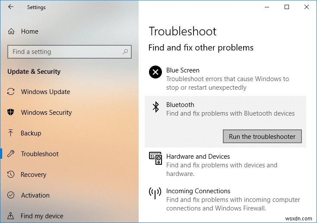Click the Blue Screen X icon

[x=155, y=72]
